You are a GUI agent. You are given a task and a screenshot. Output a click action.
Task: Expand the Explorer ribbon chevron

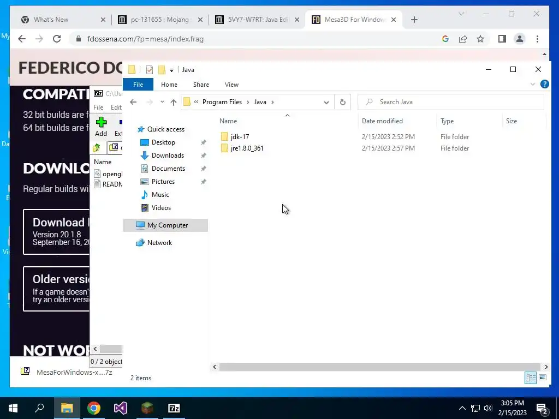pyautogui.click(x=533, y=85)
